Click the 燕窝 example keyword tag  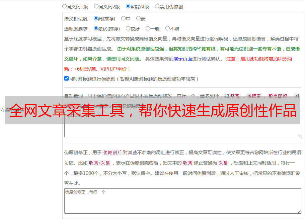(235, 96)
